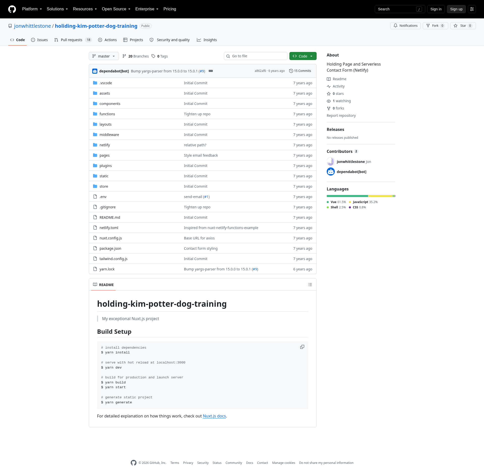Open commit hash a862af6

[x=260, y=71]
